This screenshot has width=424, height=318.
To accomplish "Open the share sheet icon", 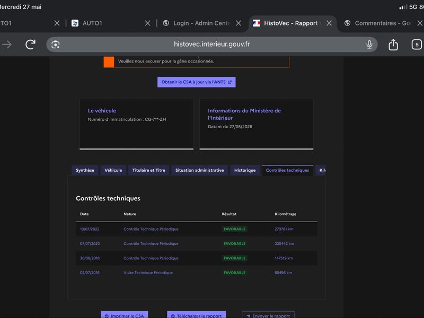I will coord(393,45).
